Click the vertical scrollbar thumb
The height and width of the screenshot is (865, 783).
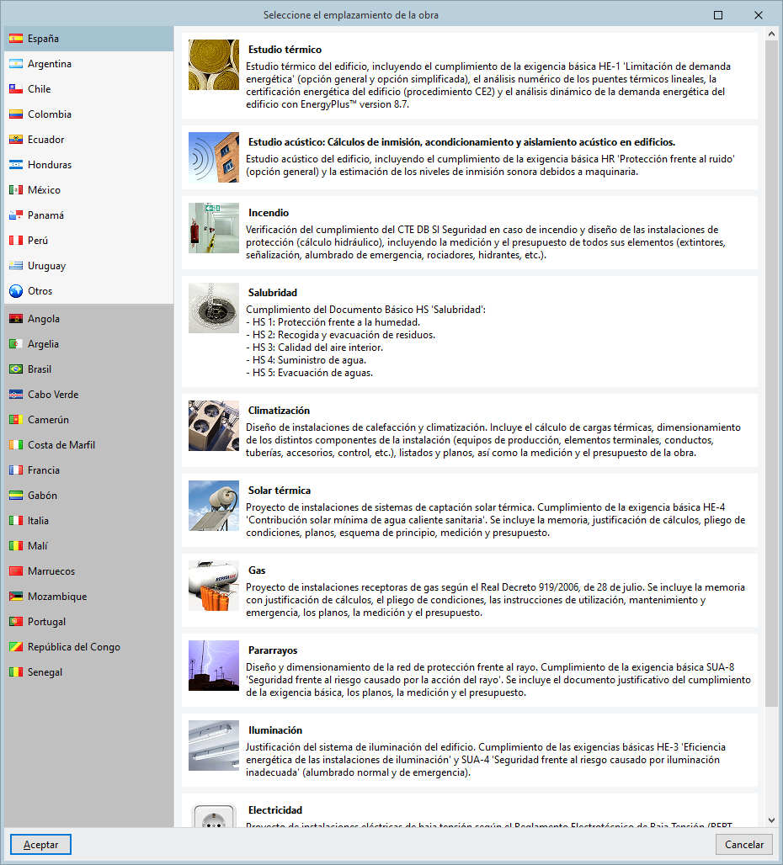(771, 374)
